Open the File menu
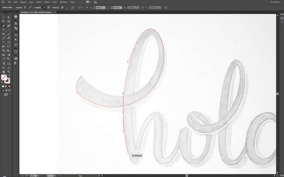The height and width of the screenshot is (177, 284). point(9,2)
